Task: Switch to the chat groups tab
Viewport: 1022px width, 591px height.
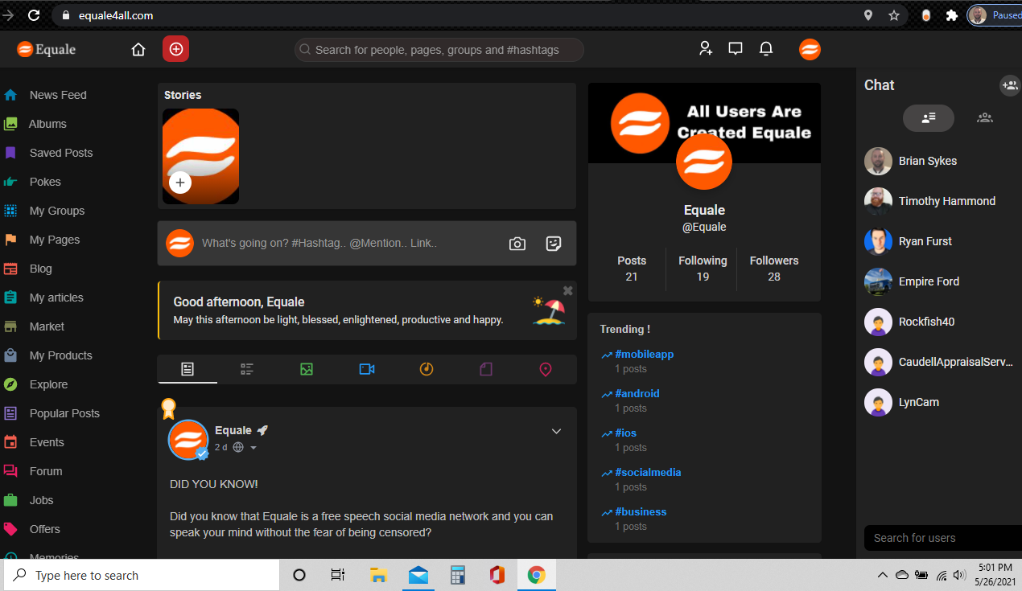Action: 985,117
